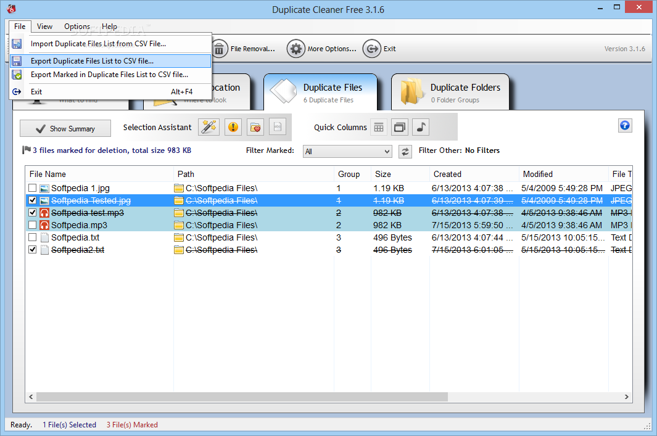Click the Show Summary button

[x=65, y=129]
